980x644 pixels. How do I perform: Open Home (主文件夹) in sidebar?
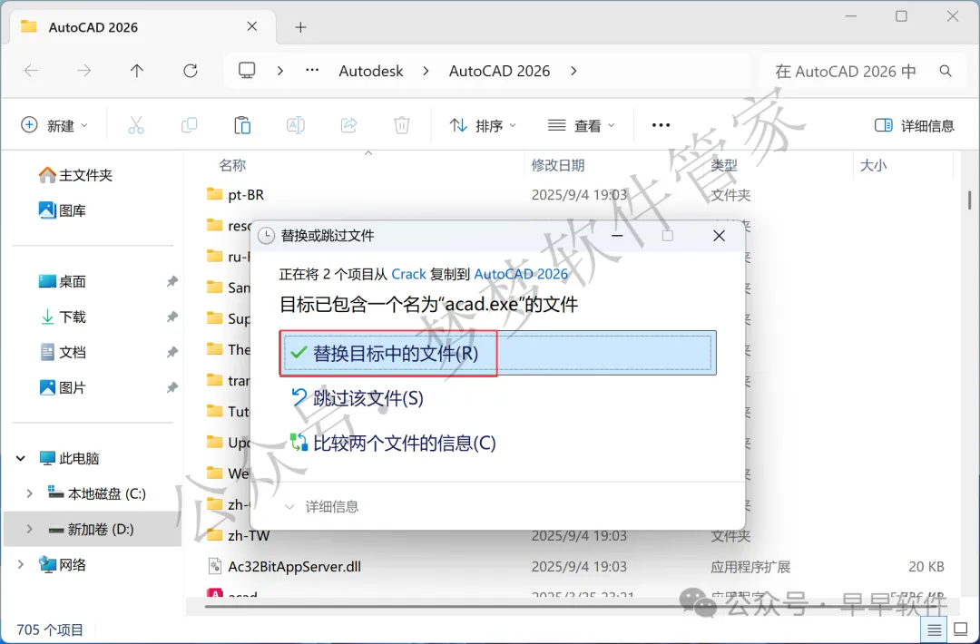pos(75,175)
